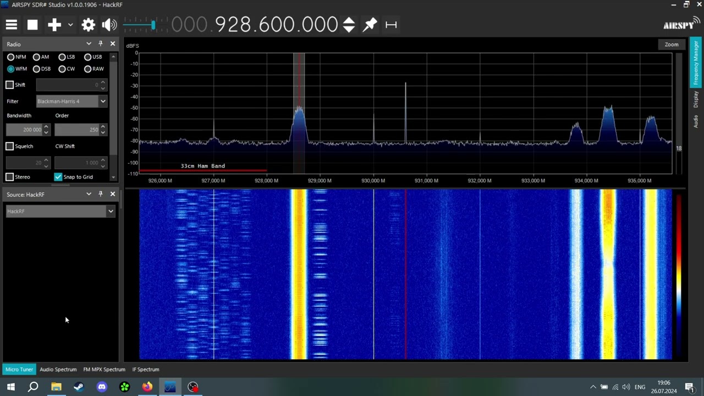Uncheck Snap to Grid
704x396 pixels.
pos(58,177)
